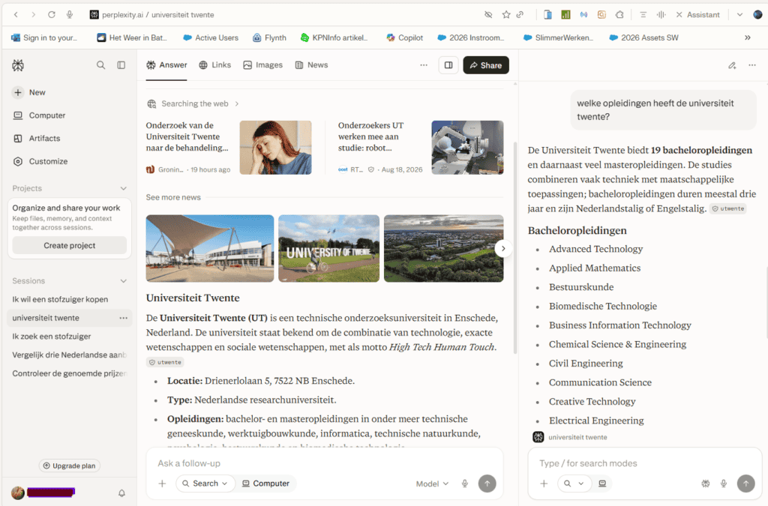Collapse the Projects section
768x506 pixels.
pyautogui.click(x=124, y=188)
